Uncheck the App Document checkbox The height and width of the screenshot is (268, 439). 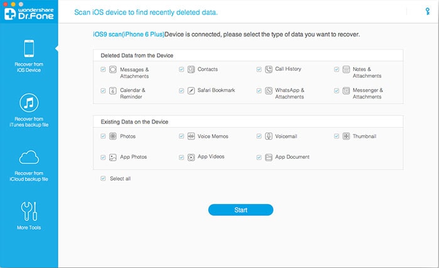[259, 157]
